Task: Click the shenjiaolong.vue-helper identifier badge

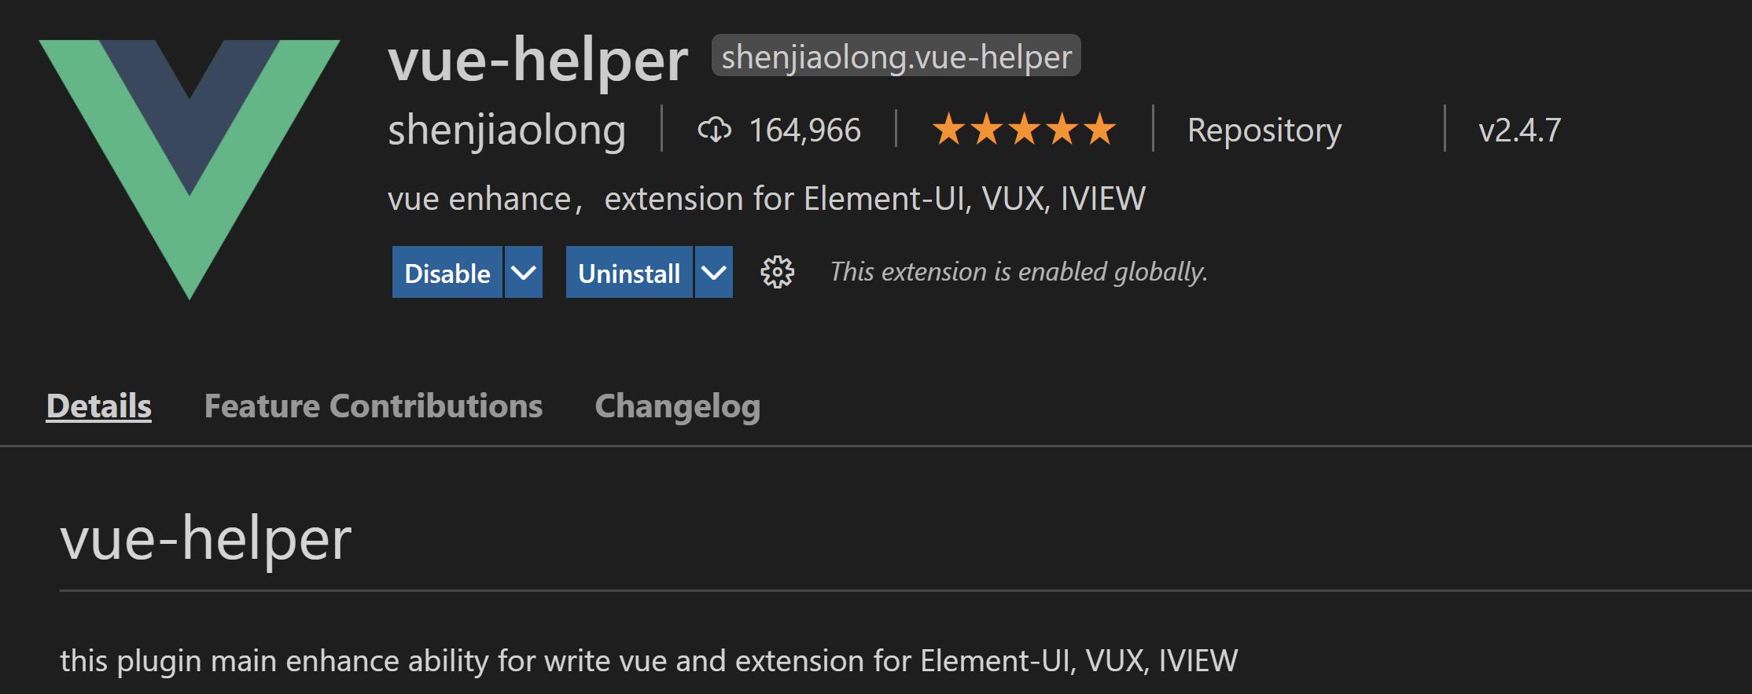Action: click(x=897, y=57)
